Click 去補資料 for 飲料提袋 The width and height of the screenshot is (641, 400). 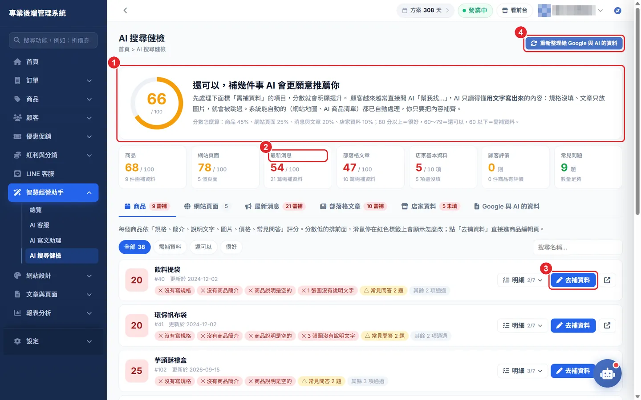tap(573, 280)
